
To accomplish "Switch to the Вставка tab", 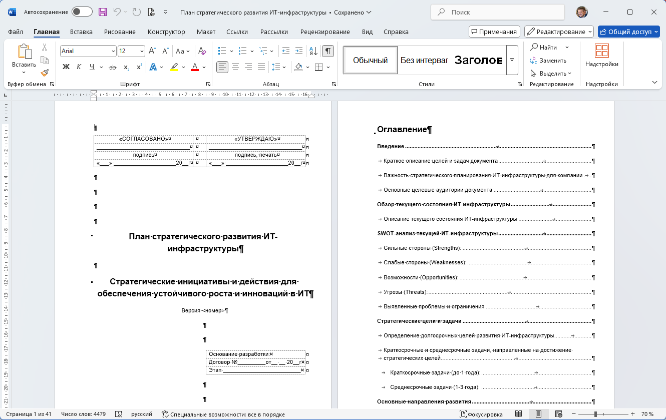I will (81, 32).
